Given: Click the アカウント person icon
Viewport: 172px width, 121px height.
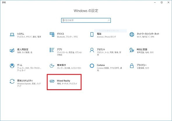Looking at the screenshot, I should 92,50.
